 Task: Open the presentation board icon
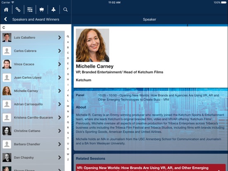click(42, 9)
